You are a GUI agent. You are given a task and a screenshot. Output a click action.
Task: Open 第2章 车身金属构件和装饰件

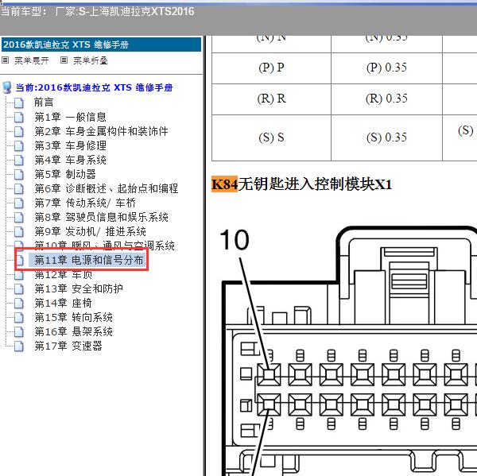click(x=101, y=131)
